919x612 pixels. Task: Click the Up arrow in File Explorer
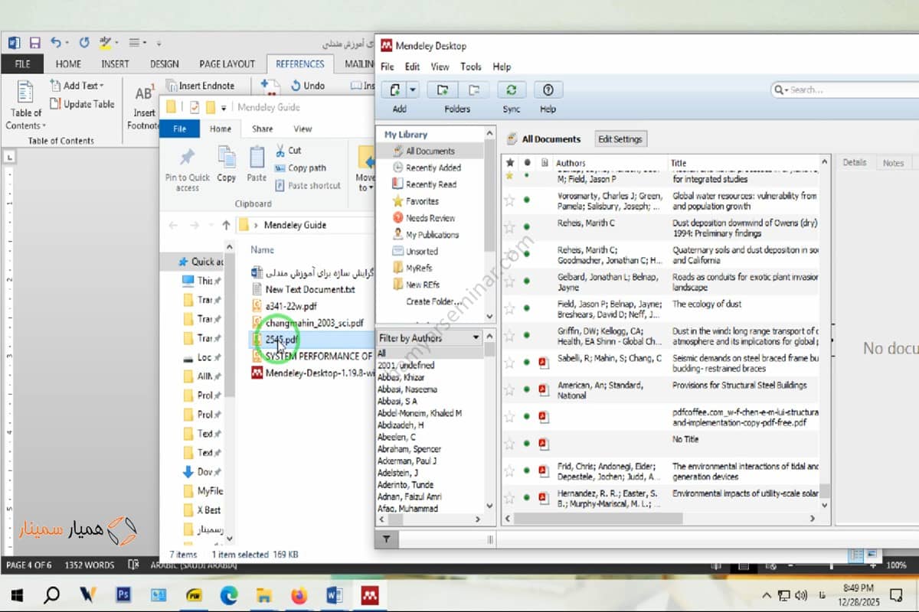pyautogui.click(x=226, y=225)
